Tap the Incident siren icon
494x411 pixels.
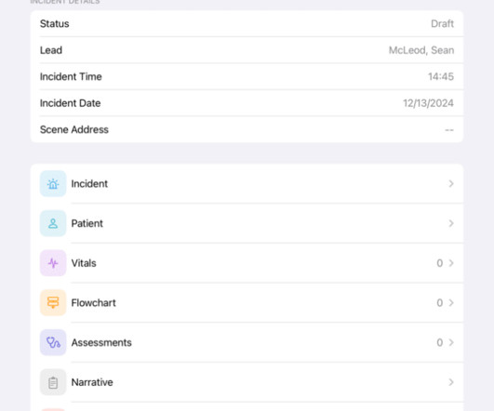53,183
